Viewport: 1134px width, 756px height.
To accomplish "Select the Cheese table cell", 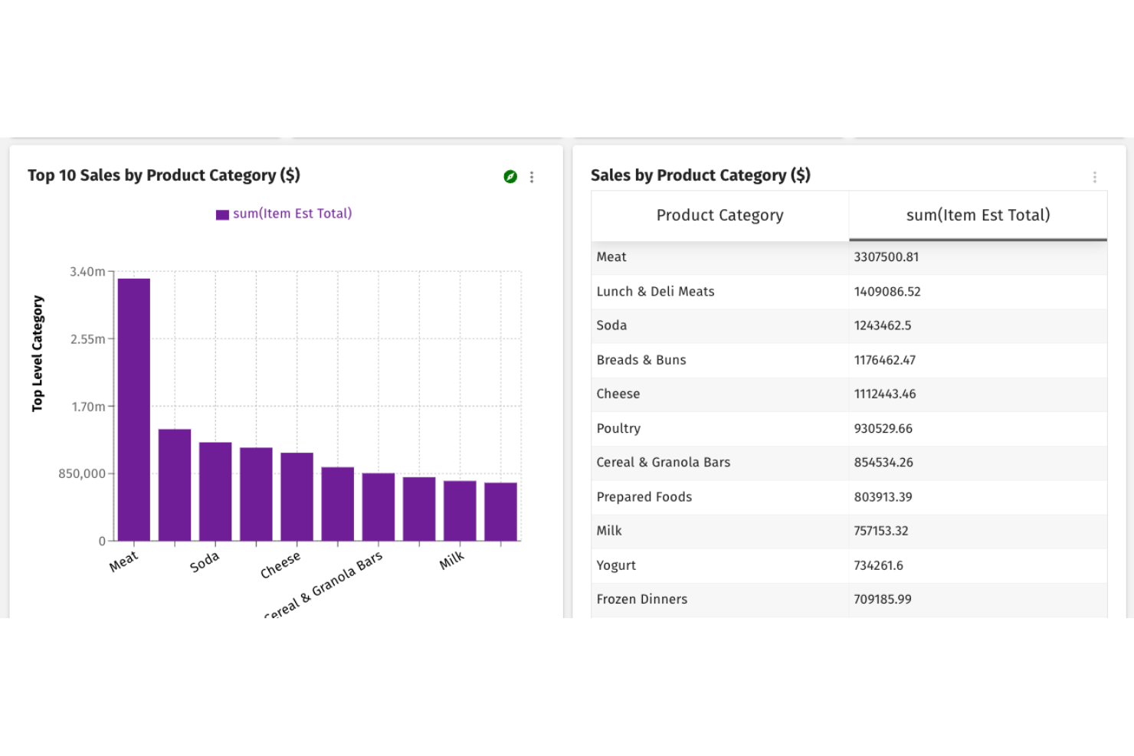I will click(x=719, y=394).
